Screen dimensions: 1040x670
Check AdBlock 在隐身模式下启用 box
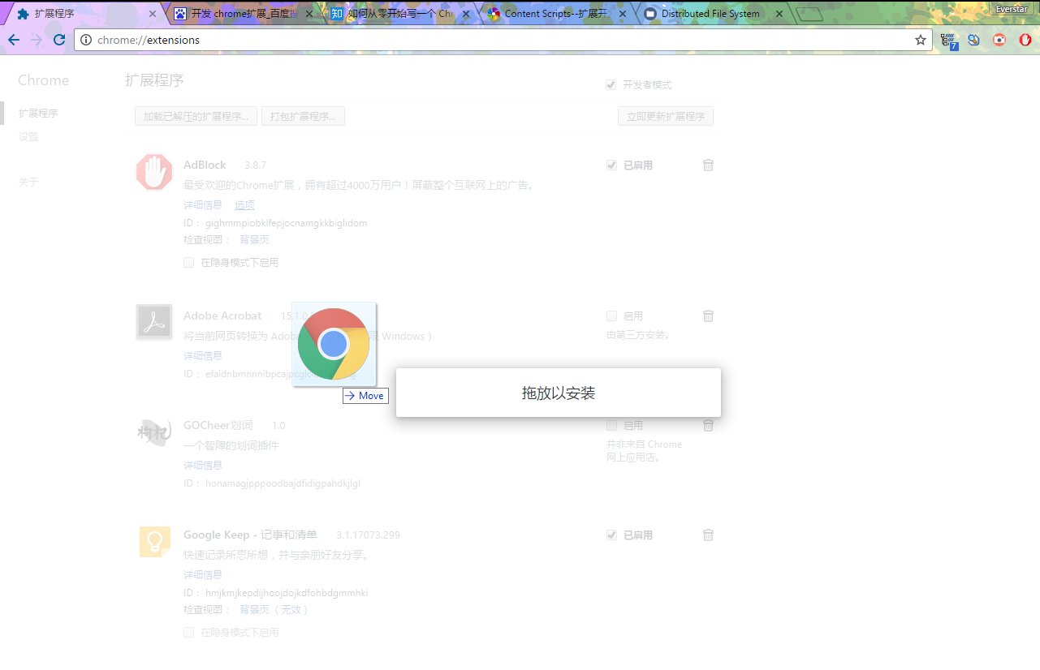point(188,262)
